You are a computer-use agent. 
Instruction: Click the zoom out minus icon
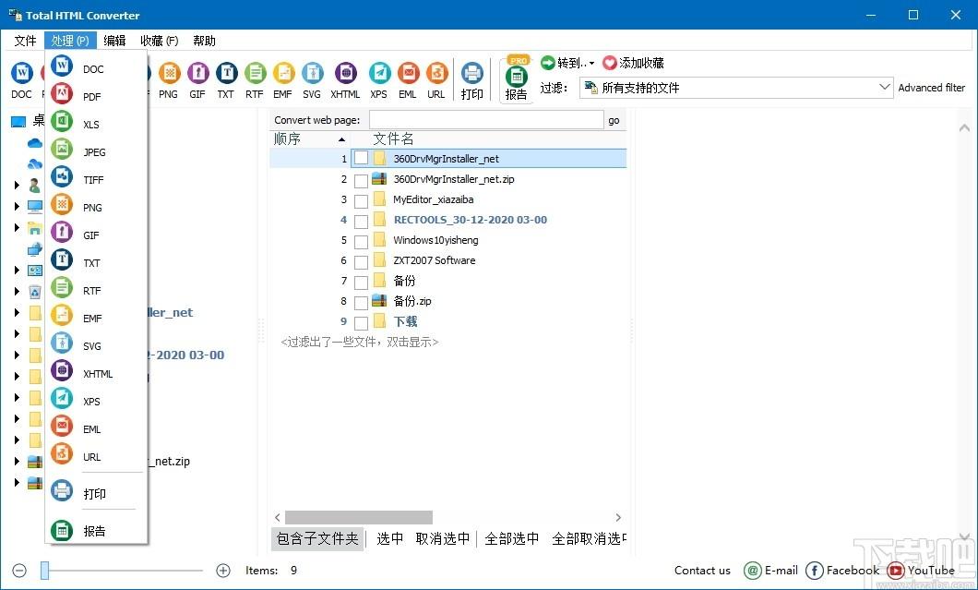[19, 570]
